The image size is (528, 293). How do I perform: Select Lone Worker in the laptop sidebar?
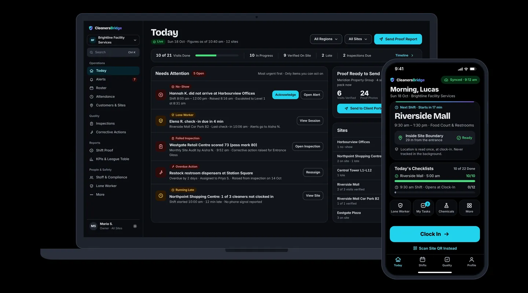point(113,186)
